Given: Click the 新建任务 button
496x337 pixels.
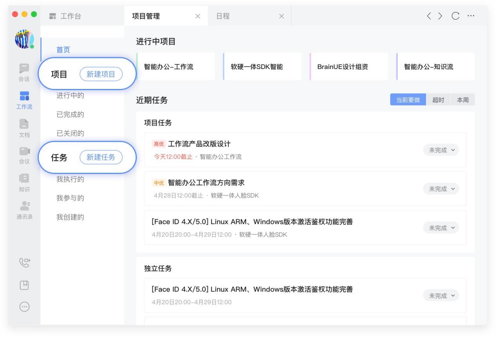Looking at the screenshot, I should click(x=101, y=157).
